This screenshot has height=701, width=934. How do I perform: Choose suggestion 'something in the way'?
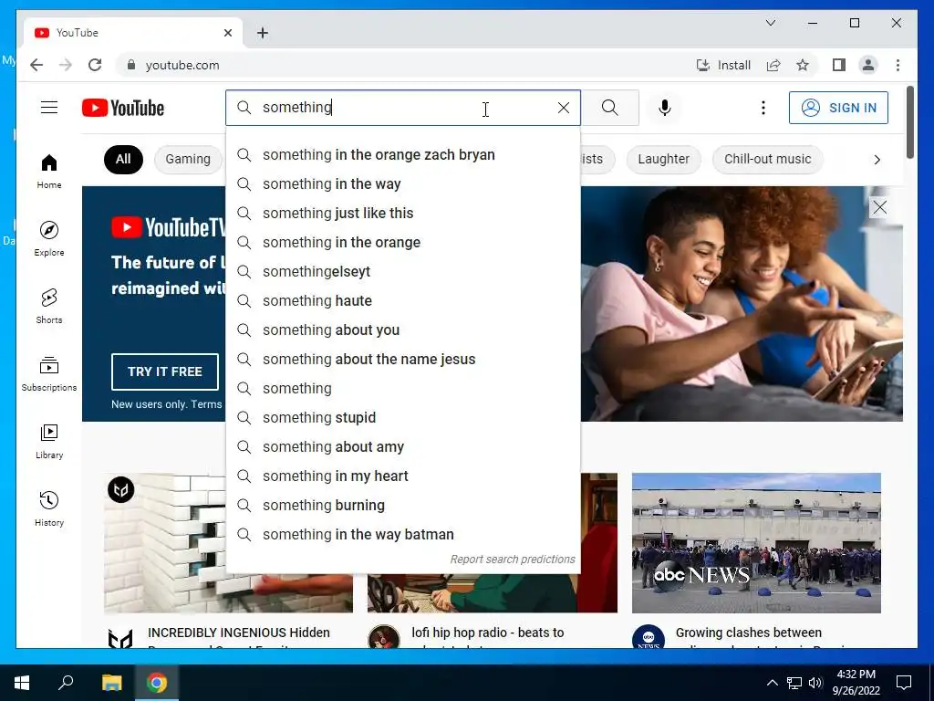pos(402,184)
